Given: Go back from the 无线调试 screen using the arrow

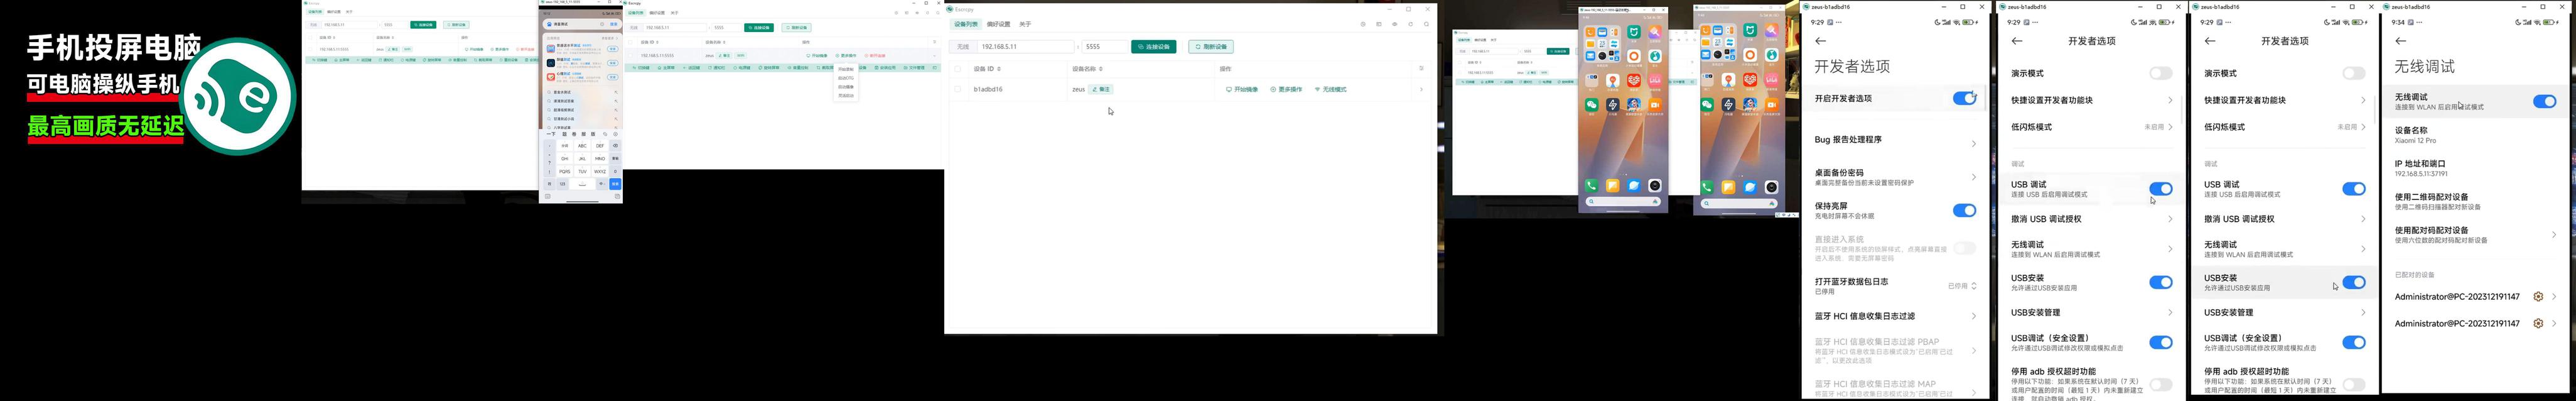Looking at the screenshot, I should click(2400, 41).
